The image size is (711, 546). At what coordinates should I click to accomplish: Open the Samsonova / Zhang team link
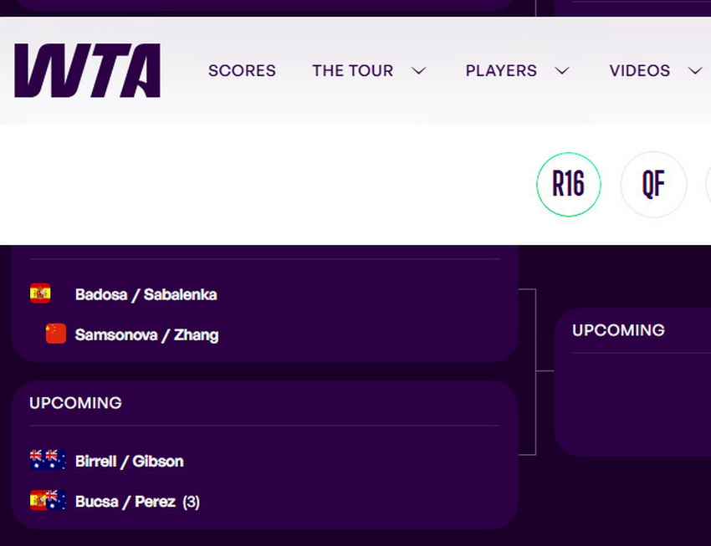pyautogui.click(x=146, y=334)
